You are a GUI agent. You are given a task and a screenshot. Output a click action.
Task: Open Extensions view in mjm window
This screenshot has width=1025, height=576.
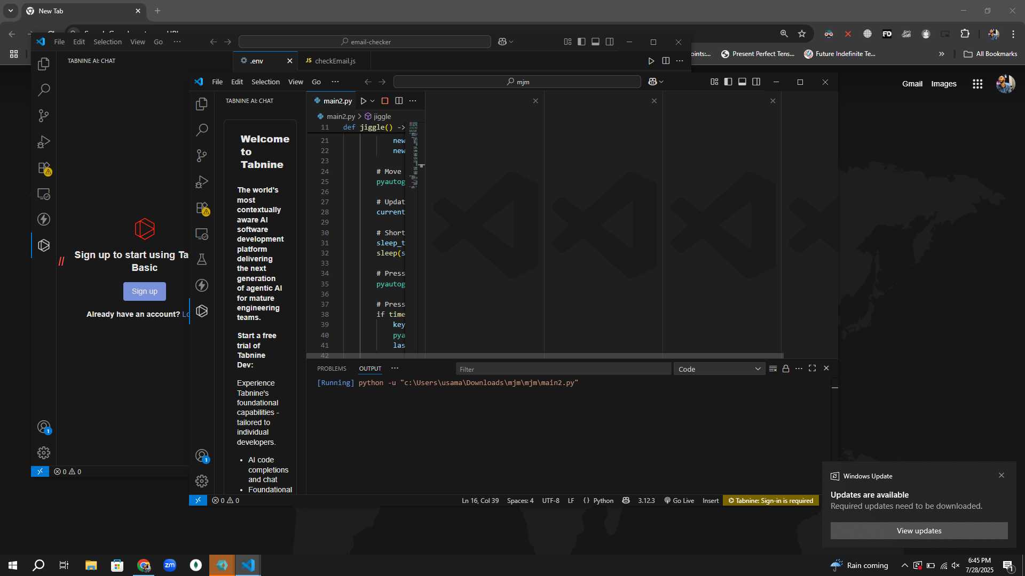coord(202,208)
